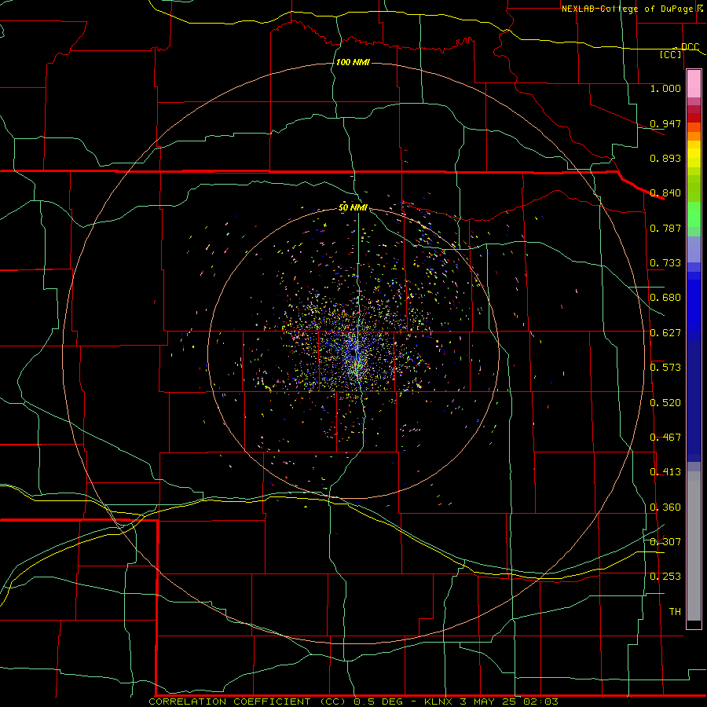707x707 pixels.
Task: Click the 0.733 scale value
Action: click(665, 263)
